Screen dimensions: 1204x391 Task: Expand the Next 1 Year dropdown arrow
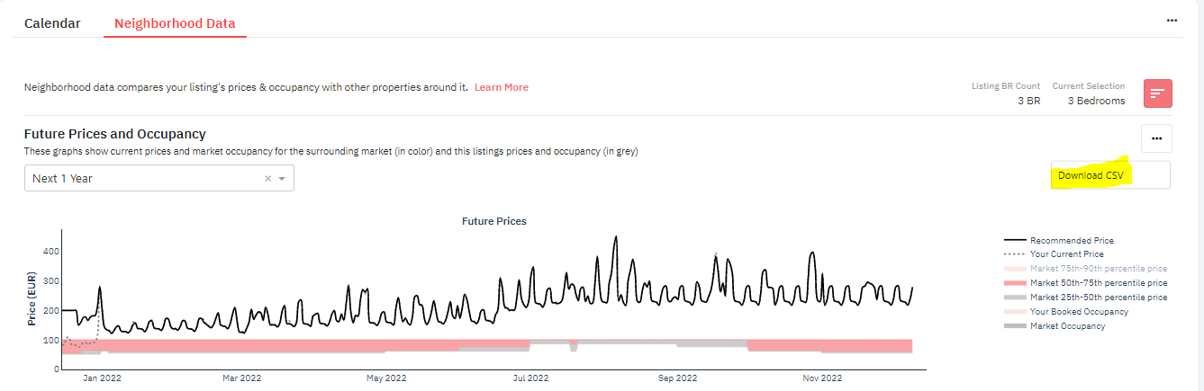coord(283,179)
